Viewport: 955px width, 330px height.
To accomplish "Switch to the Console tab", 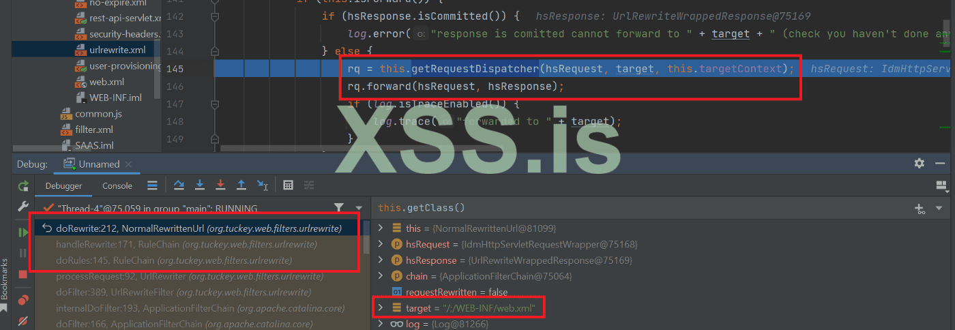I will [x=117, y=185].
